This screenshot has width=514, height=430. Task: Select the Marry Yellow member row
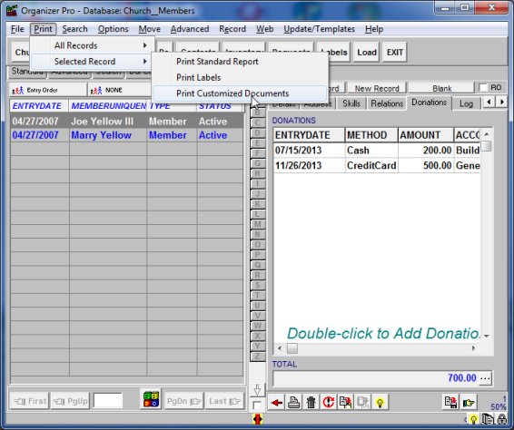pos(126,135)
